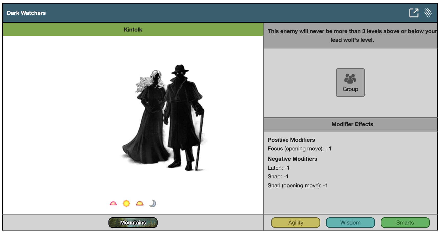This screenshot has width=440, height=234.
Task: Select the yellow sun daytime icon
Action: [x=126, y=204]
